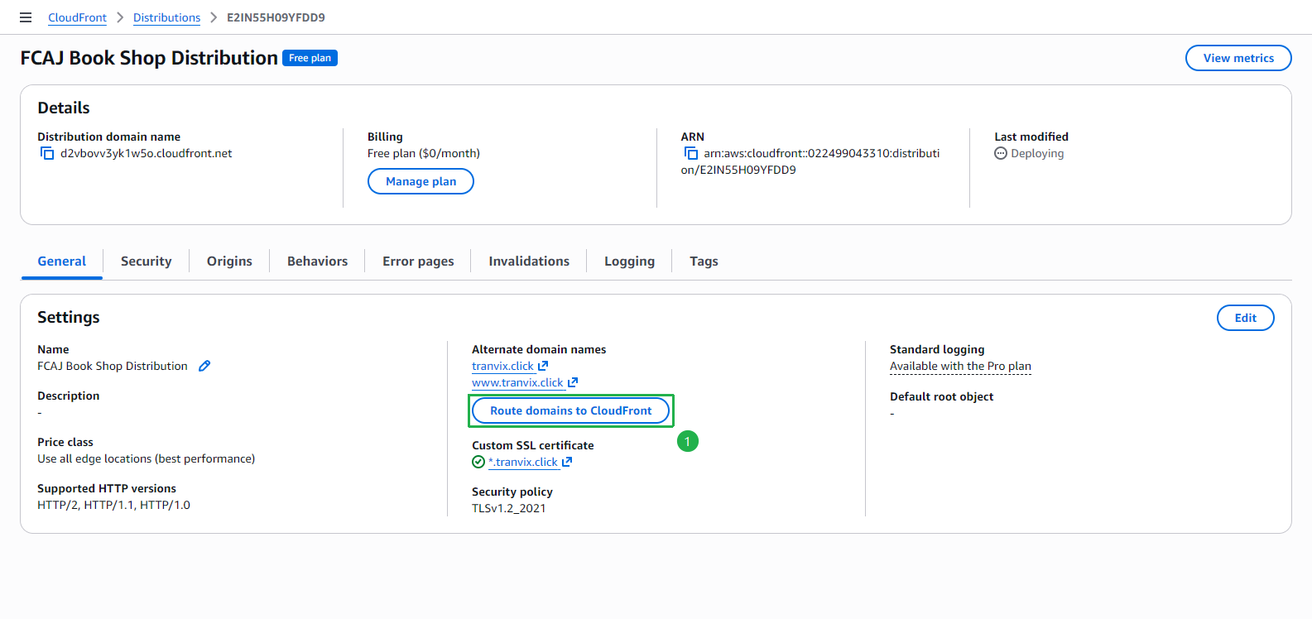Image resolution: width=1312 pixels, height=619 pixels.
Task: Click the View metrics button
Action: click(1238, 58)
